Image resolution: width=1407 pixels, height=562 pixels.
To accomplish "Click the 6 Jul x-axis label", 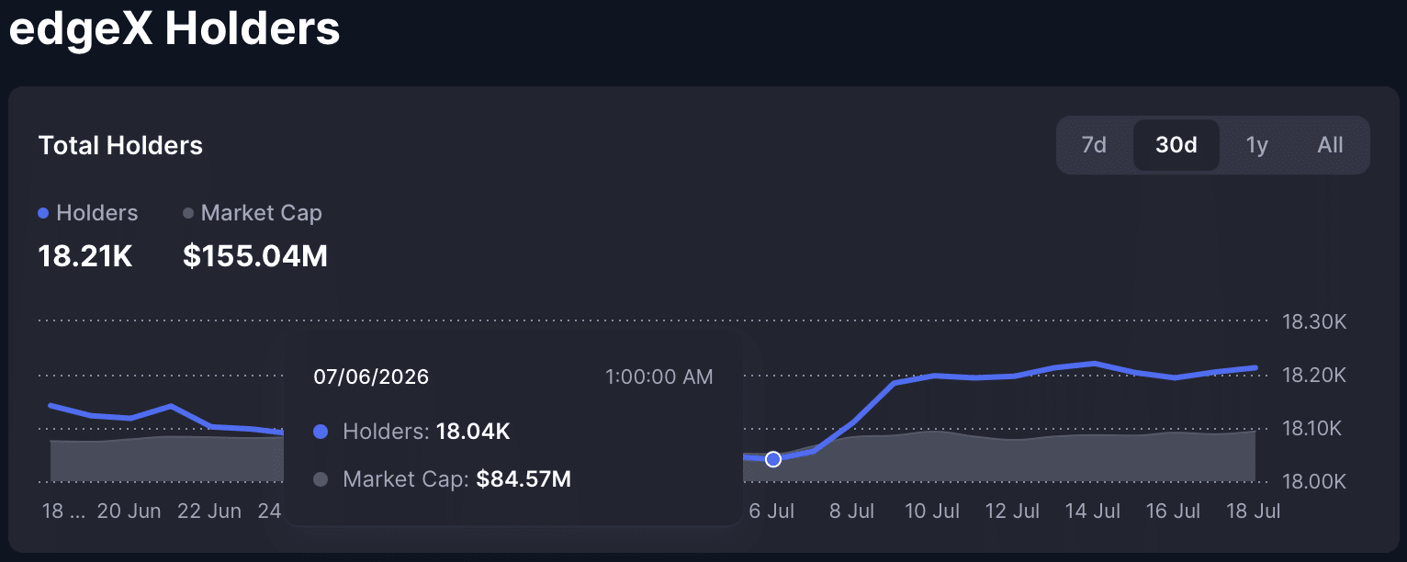I will pos(771,511).
